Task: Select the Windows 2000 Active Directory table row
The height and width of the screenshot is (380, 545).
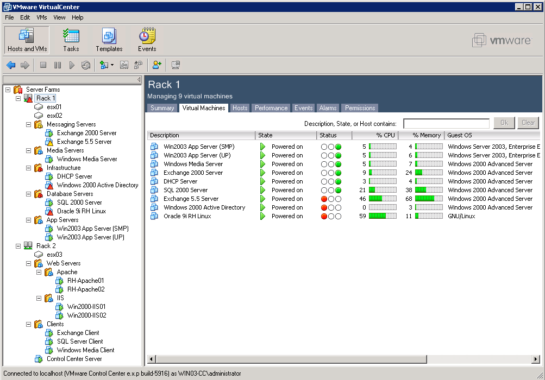Action: point(344,207)
